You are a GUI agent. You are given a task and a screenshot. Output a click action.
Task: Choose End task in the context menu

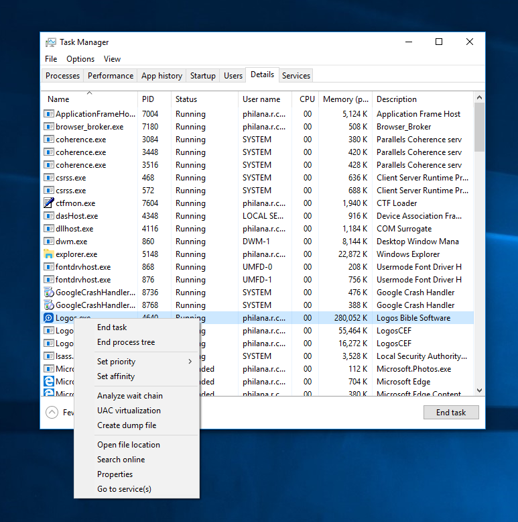pos(137,327)
